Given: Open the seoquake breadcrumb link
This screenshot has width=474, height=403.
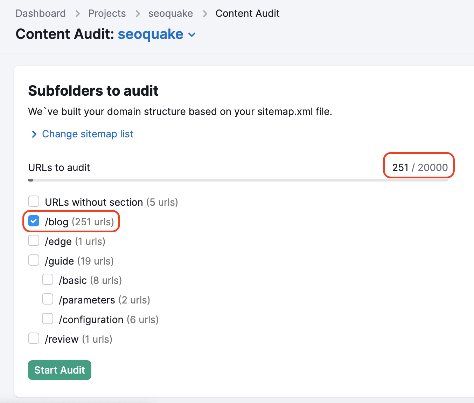Looking at the screenshot, I should pos(170,13).
